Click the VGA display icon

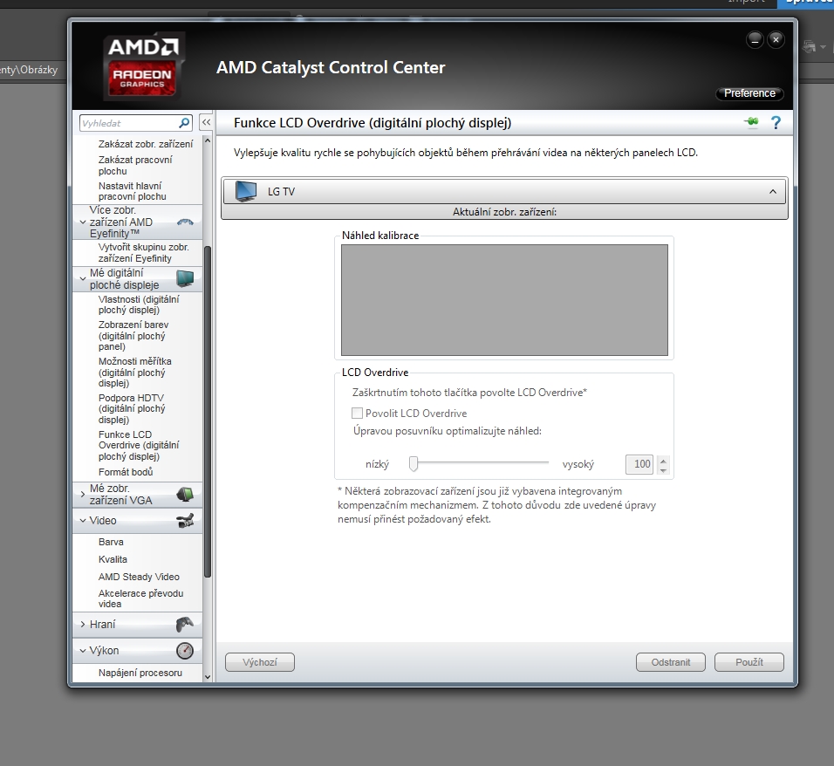click(x=185, y=494)
